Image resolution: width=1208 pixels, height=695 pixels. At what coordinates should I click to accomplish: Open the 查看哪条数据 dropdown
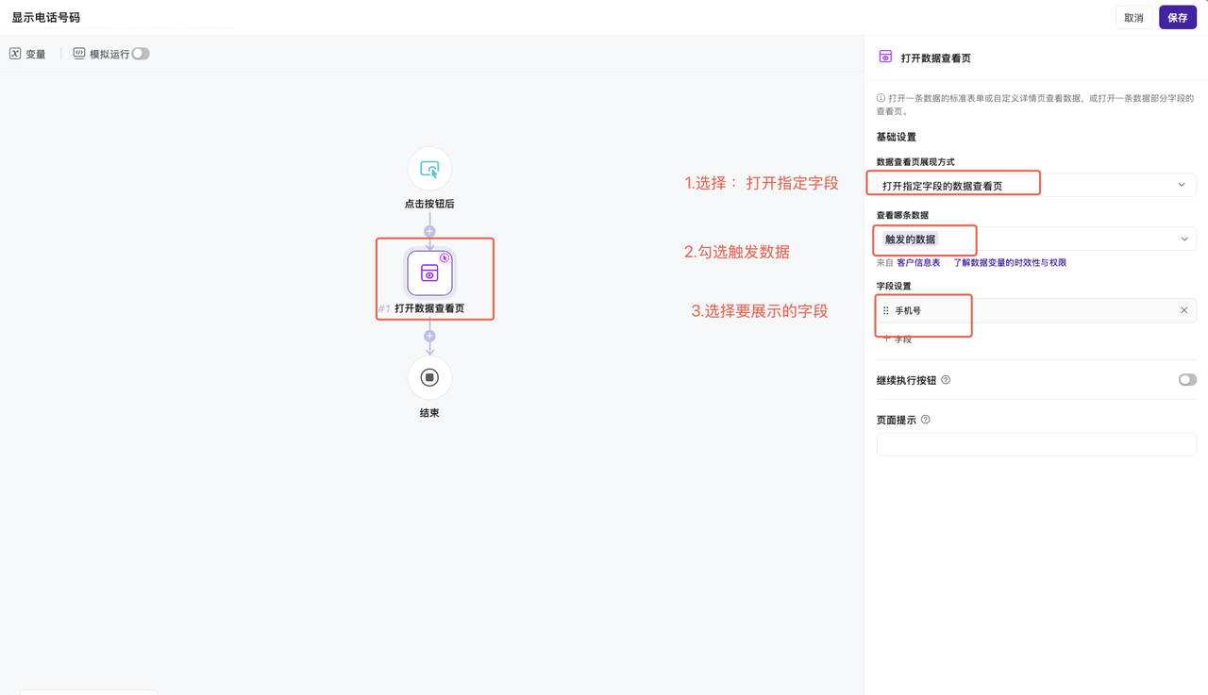point(1035,240)
